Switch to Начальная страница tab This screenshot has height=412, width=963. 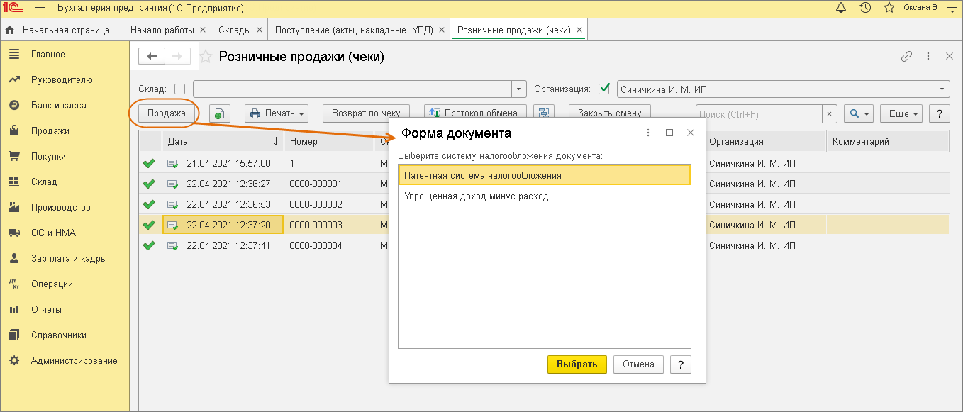60,30
